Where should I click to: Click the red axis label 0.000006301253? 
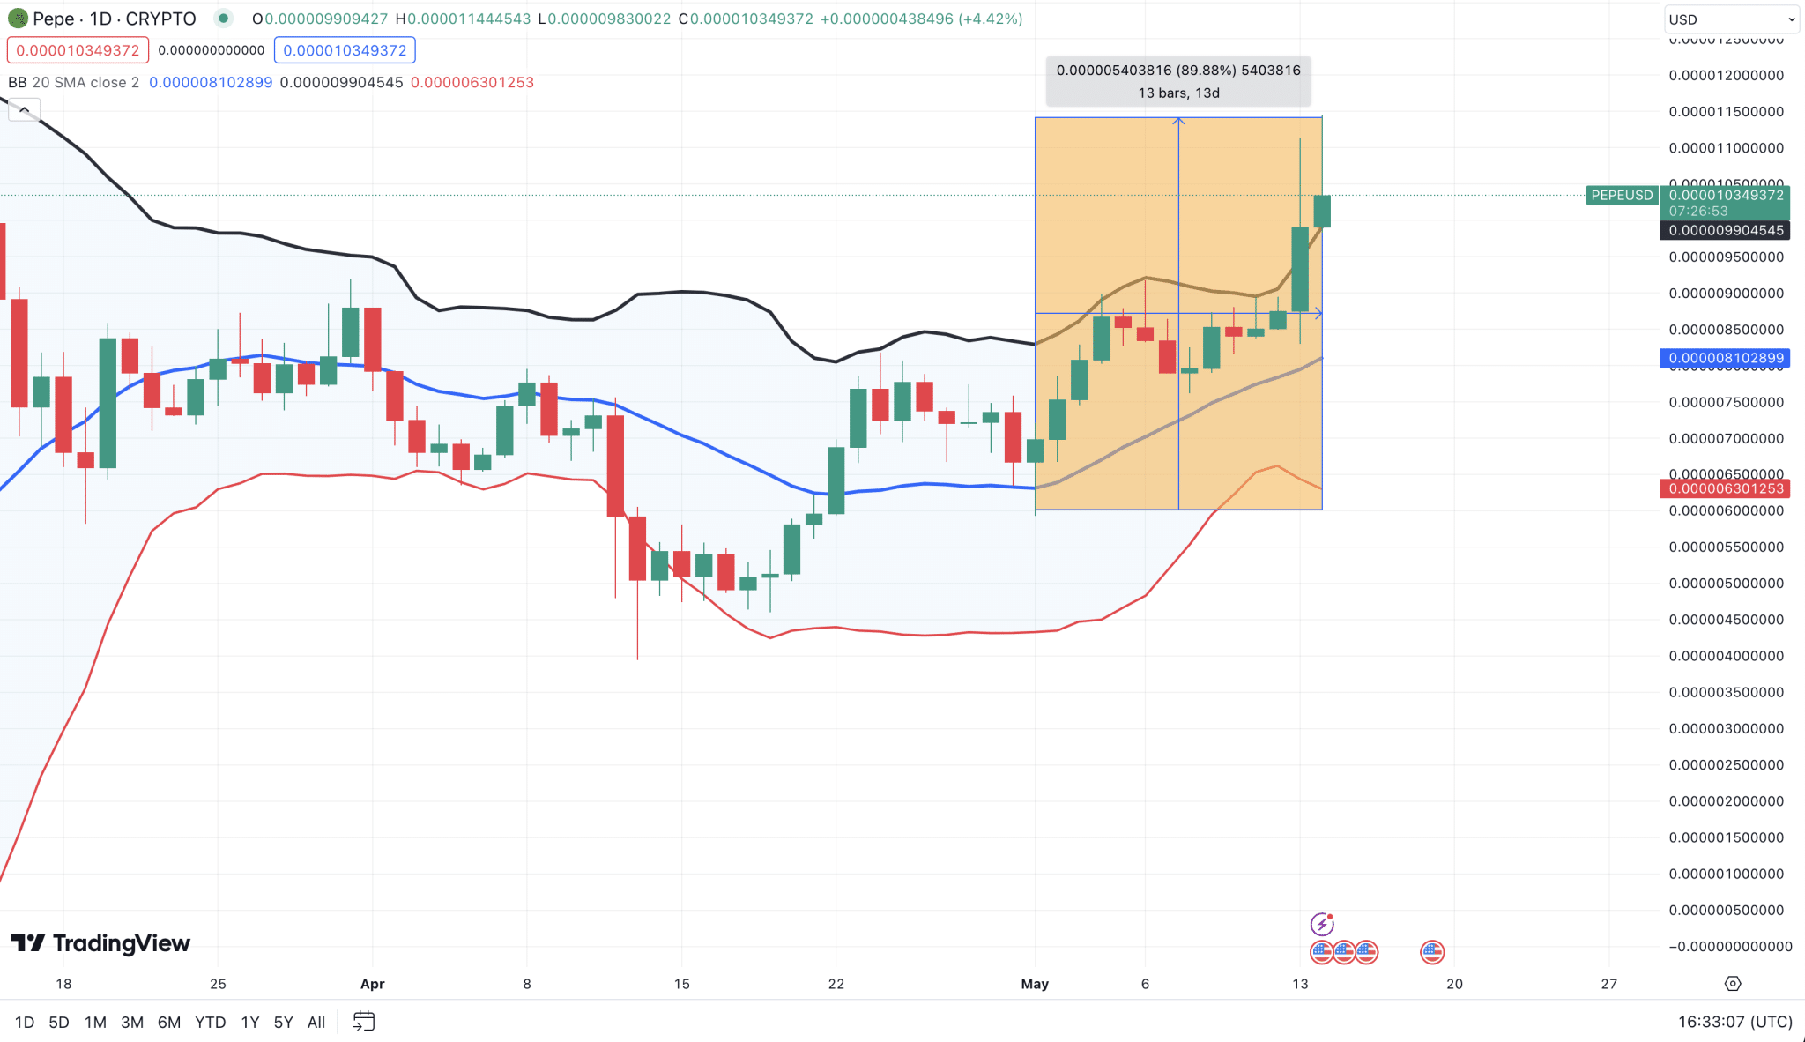(1726, 488)
